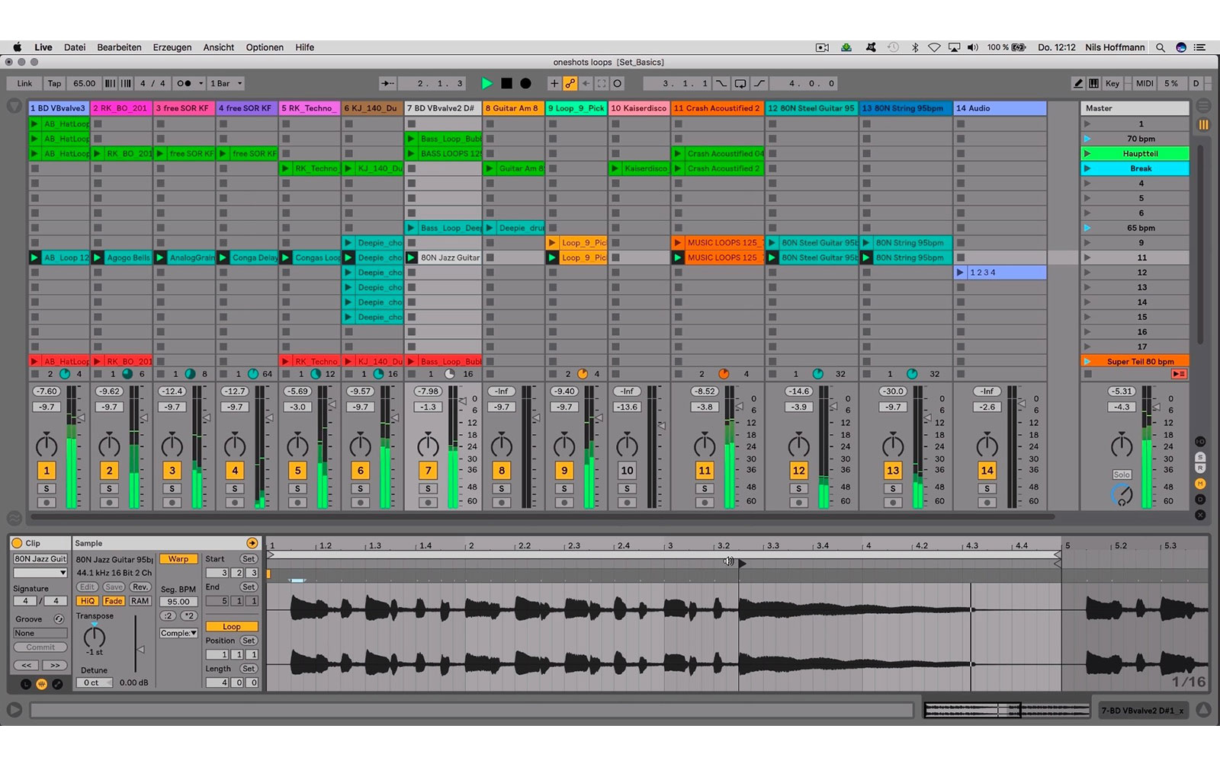
Task: Toggle the browser triangle at top left
Action: (x=14, y=107)
